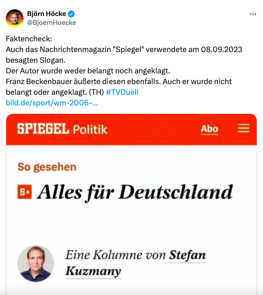
Task: Click the blue verified checkmark badge
Action: tap(71, 14)
